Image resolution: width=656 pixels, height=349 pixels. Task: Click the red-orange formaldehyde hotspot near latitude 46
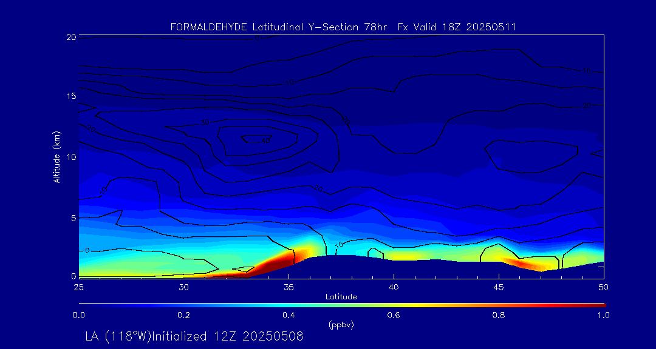pos(522,263)
